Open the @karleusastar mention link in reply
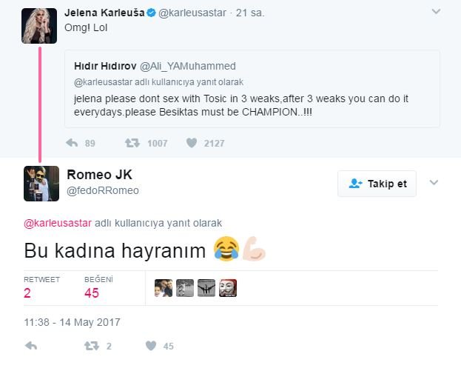 [x=58, y=223]
